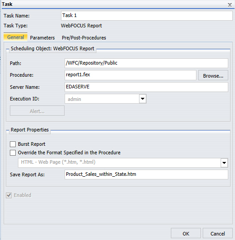Toggle the Enabled checkbox
Image resolution: width=235 pixels, height=240 pixels.
click(x=9, y=195)
